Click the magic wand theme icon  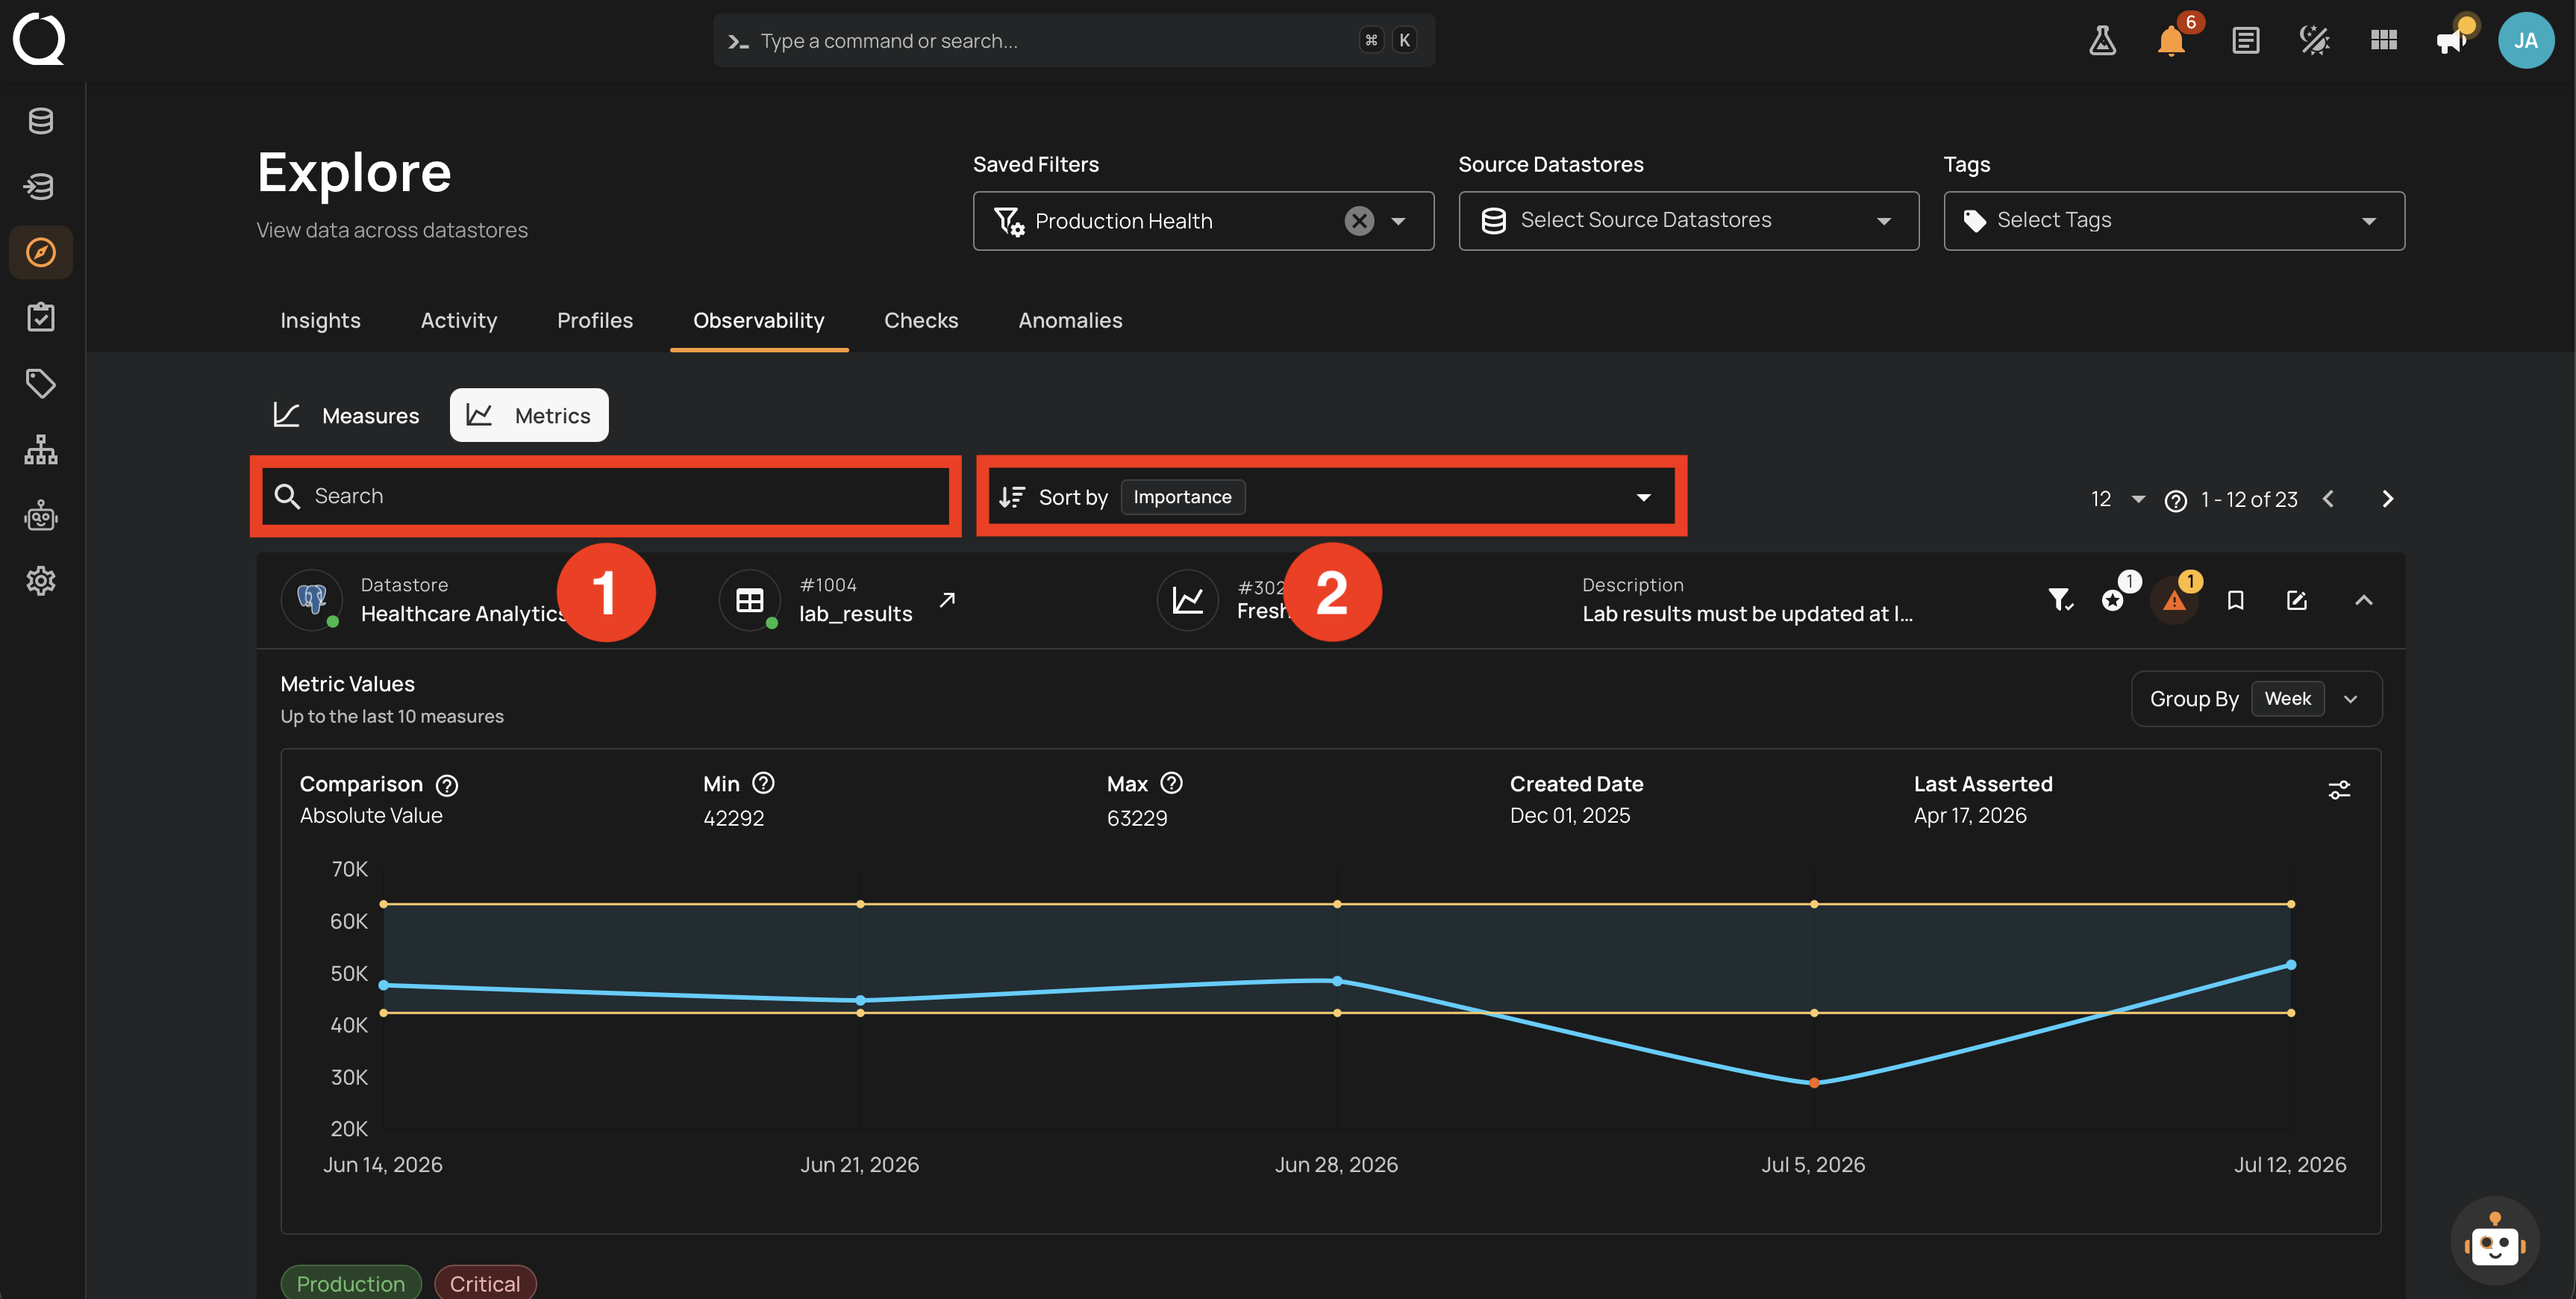(x=2315, y=41)
